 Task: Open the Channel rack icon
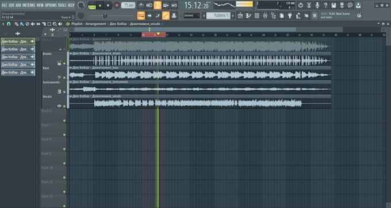pyautogui.click(x=256, y=16)
